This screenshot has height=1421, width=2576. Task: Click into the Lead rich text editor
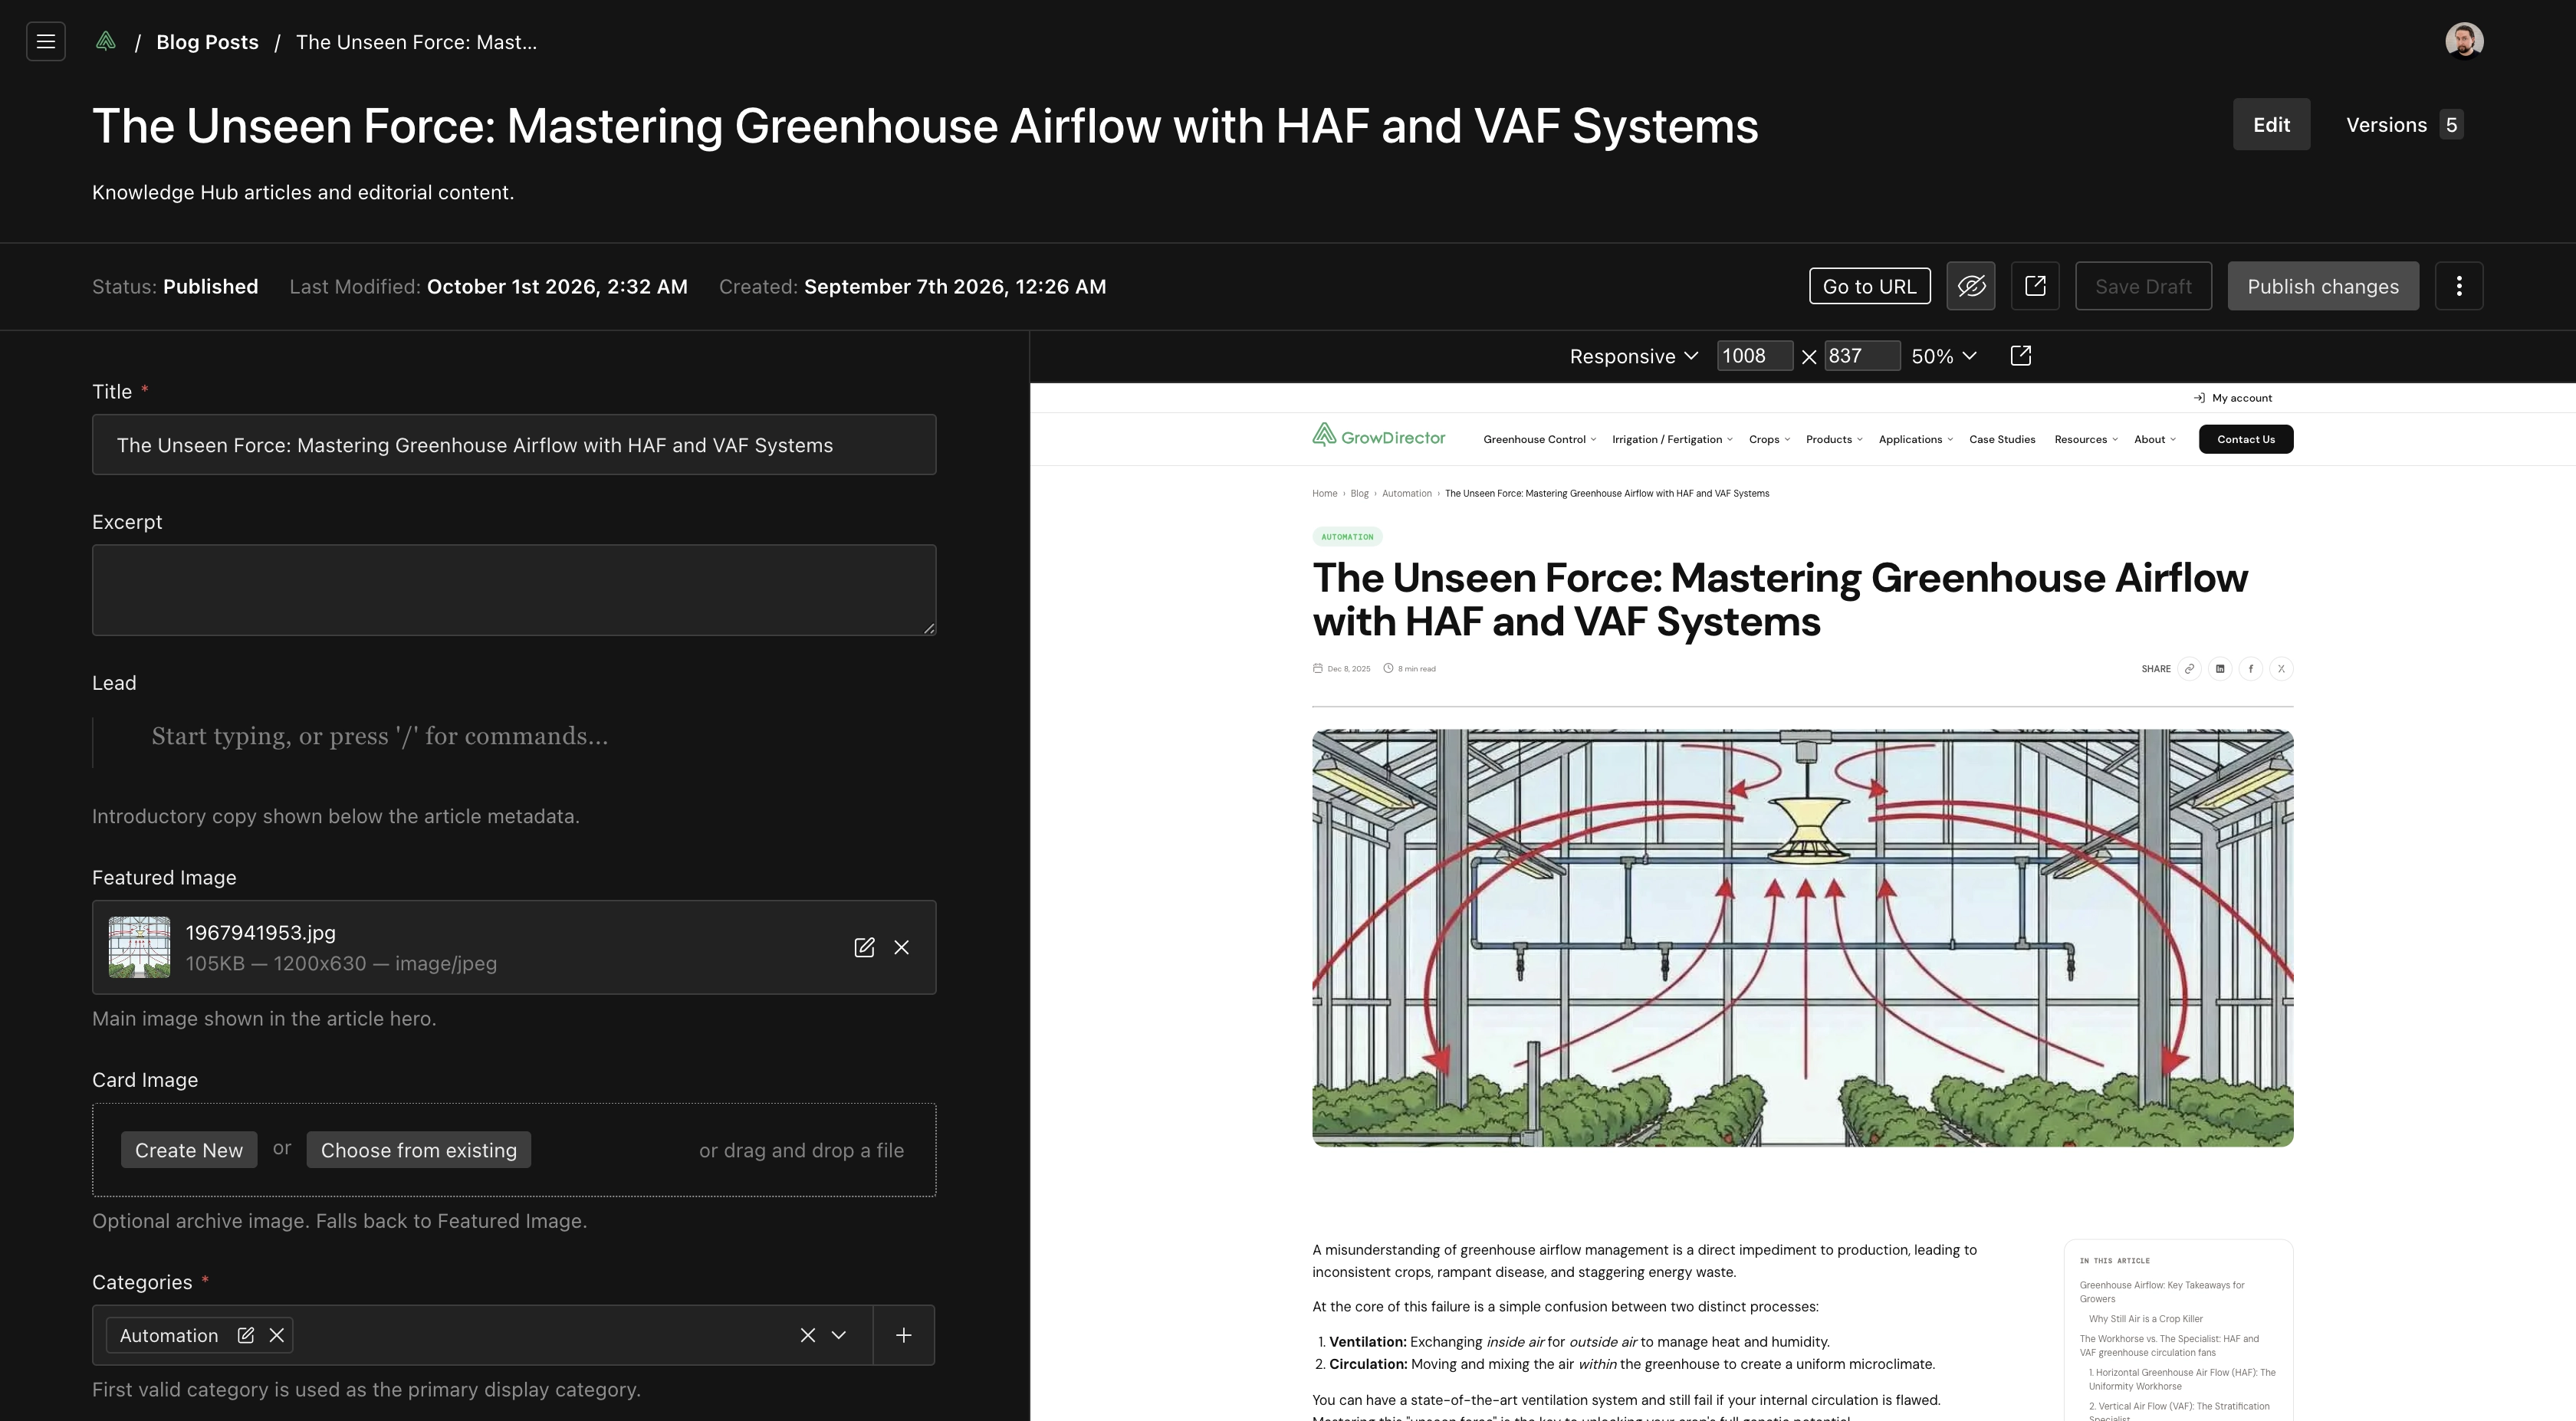(x=514, y=737)
